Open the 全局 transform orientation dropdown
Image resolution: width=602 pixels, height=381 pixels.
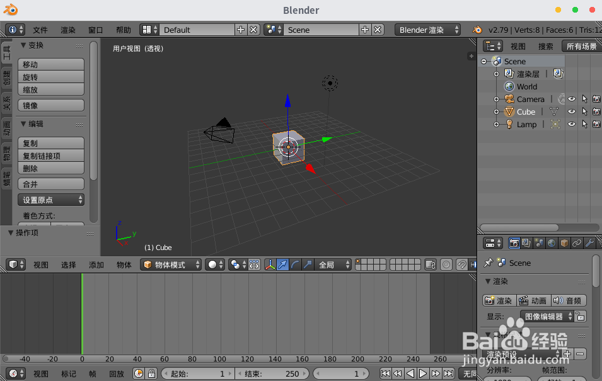coord(333,264)
